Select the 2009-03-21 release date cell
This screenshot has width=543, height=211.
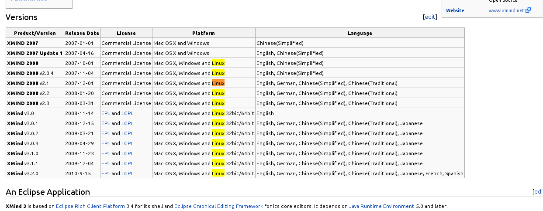[x=82, y=133]
